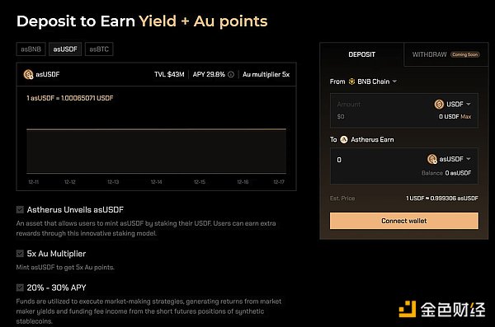Screen dimensions: 495x327
Task: Click the 12-14 date on chart axis
Action: (156, 182)
